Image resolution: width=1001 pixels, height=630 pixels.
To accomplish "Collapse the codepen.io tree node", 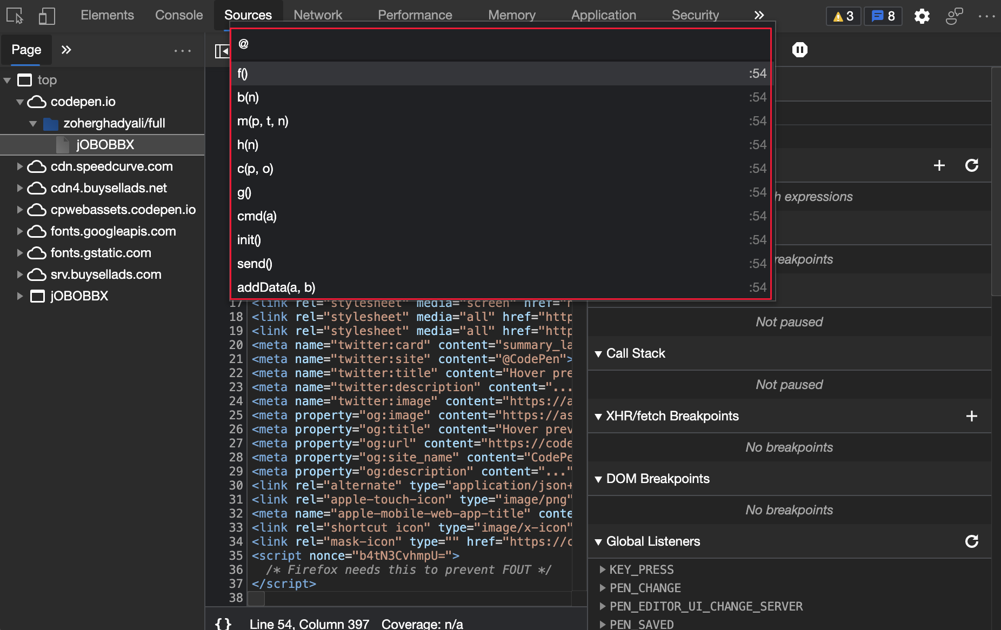I will [19, 102].
